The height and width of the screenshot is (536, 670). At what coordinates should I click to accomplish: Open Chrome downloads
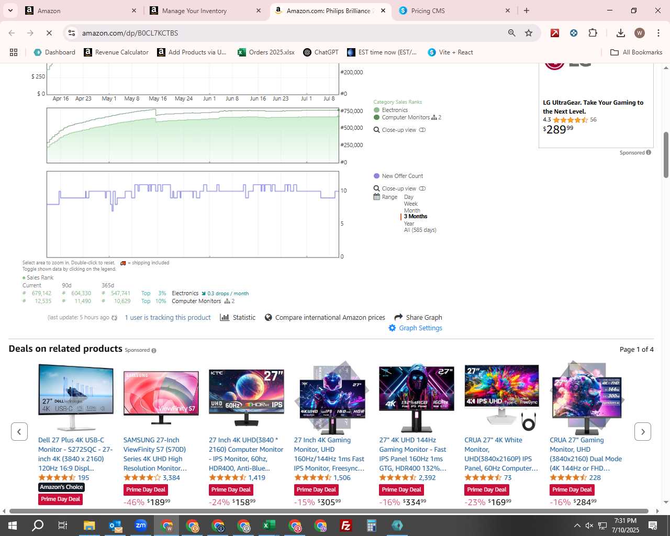(x=621, y=33)
